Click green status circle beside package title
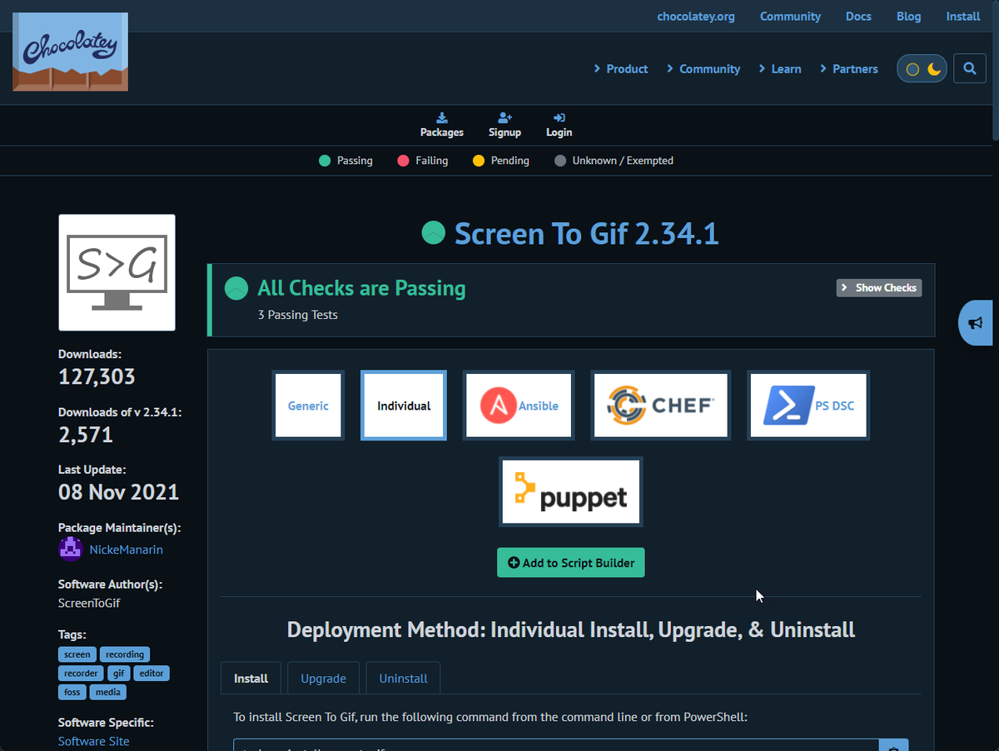 click(433, 233)
